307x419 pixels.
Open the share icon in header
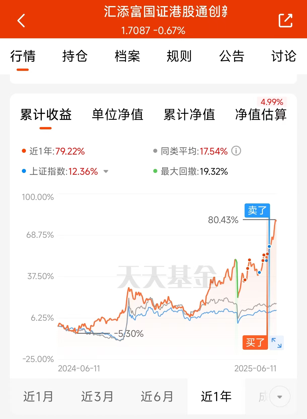(x=286, y=20)
